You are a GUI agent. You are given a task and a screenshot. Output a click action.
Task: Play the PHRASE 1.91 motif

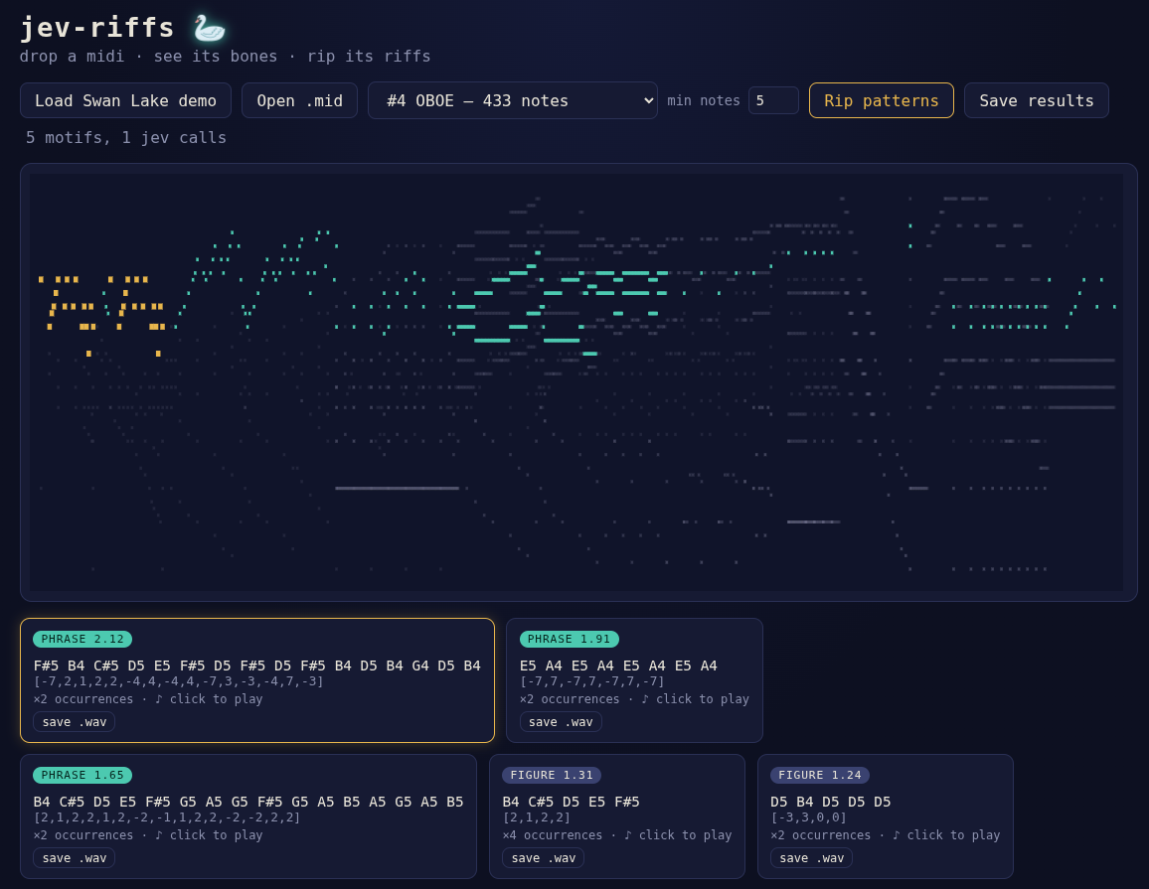tap(634, 680)
